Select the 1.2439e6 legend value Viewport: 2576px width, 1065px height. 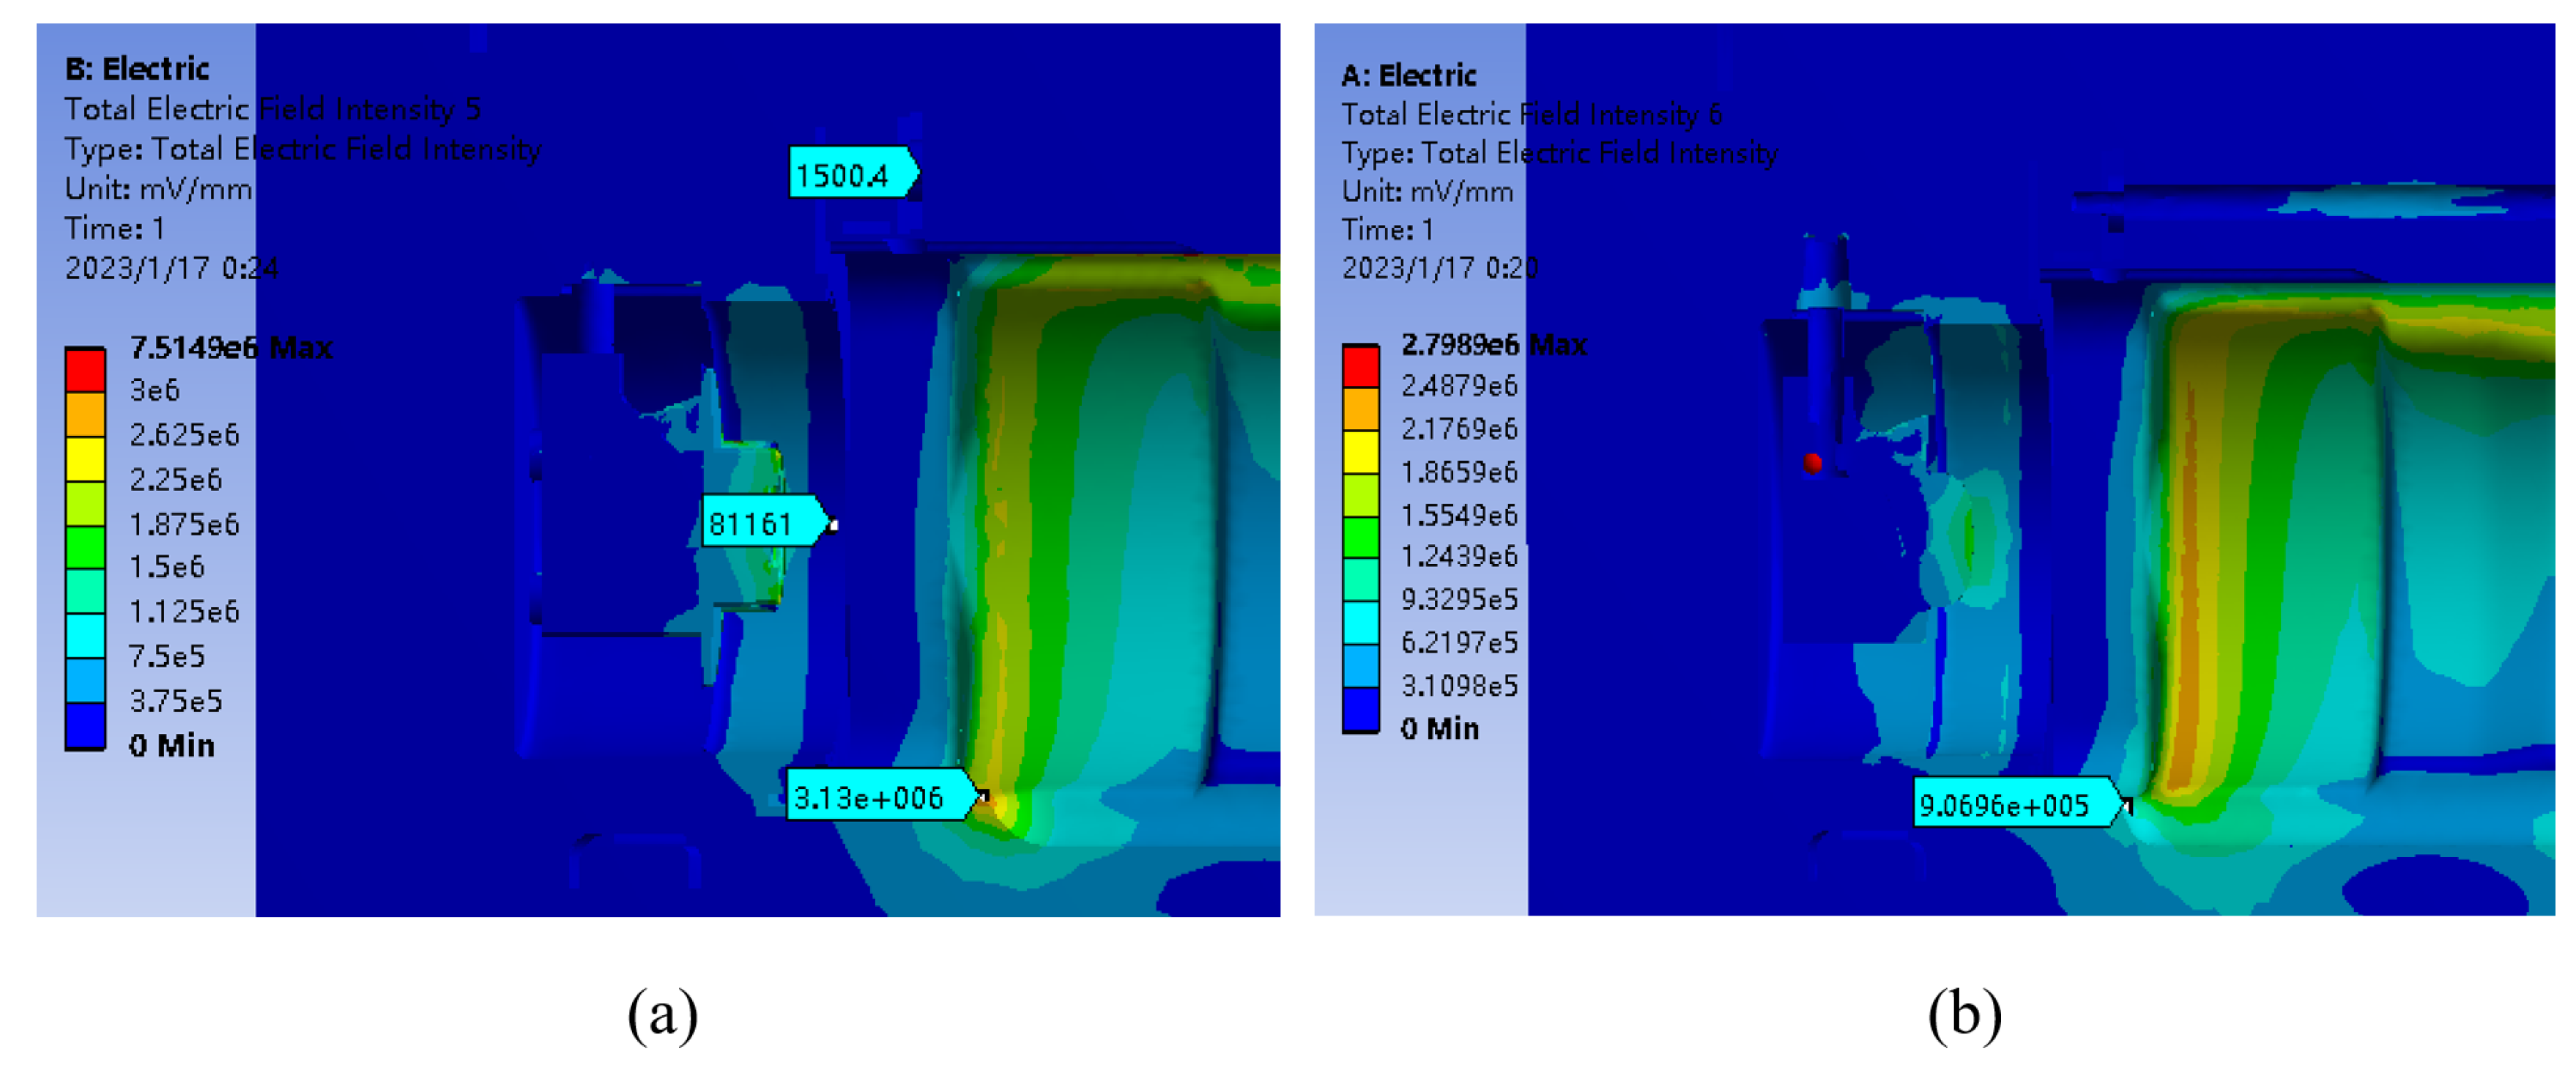coord(1458,556)
